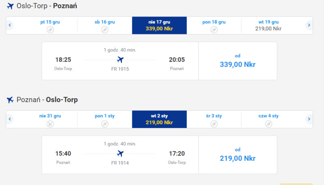Select the wt 19 gru date tab

click(x=269, y=26)
